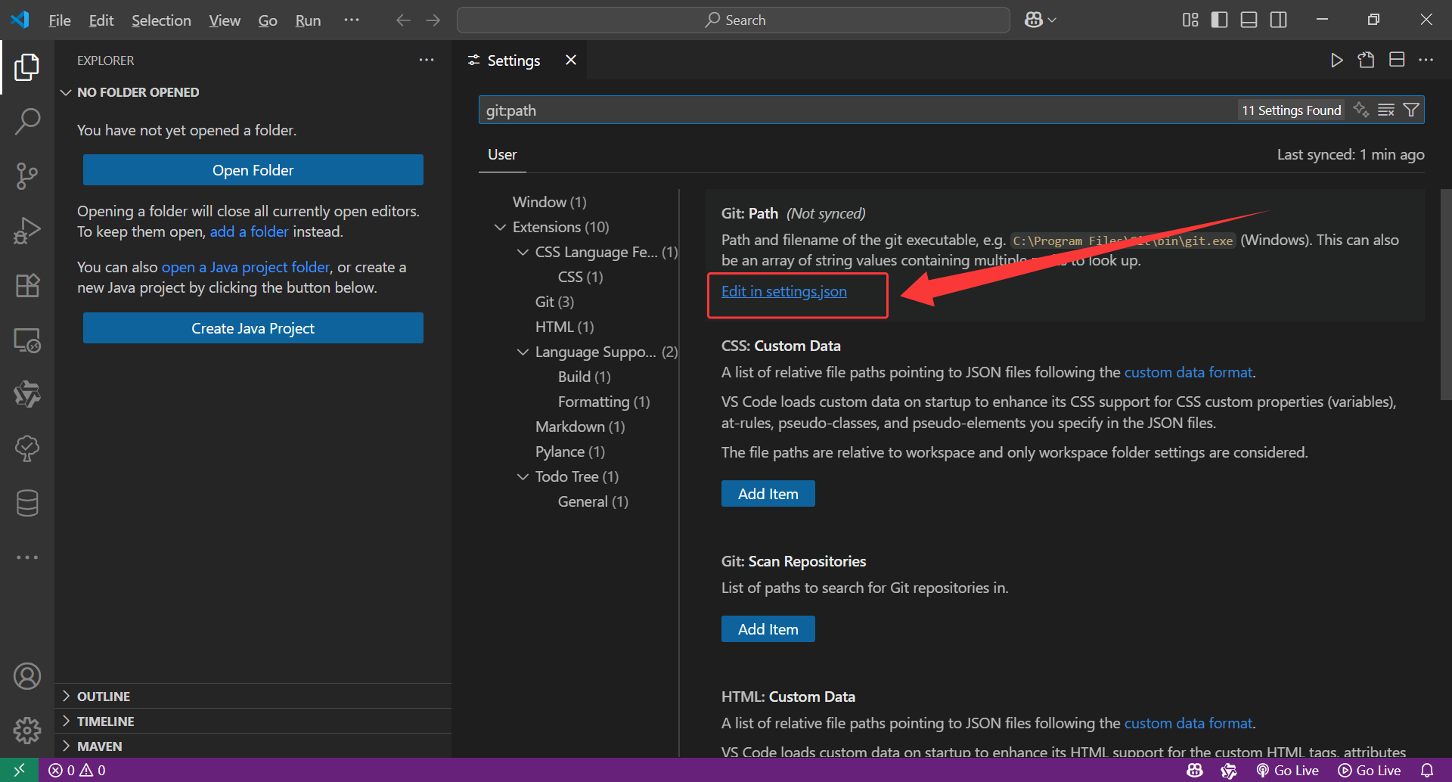Click the first Go Live status button
Image resolution: width=1452 pixels, height=782 pixels.
1288,770
